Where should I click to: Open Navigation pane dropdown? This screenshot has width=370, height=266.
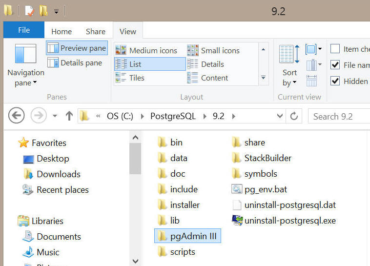point(26,65)
